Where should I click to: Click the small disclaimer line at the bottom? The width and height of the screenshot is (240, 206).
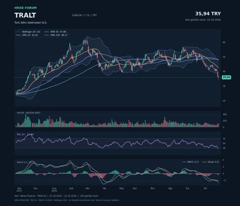tap(67, 200)
